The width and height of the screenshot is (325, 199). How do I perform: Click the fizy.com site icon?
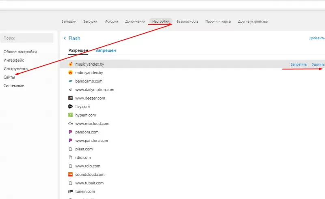[x=70, y=107]
